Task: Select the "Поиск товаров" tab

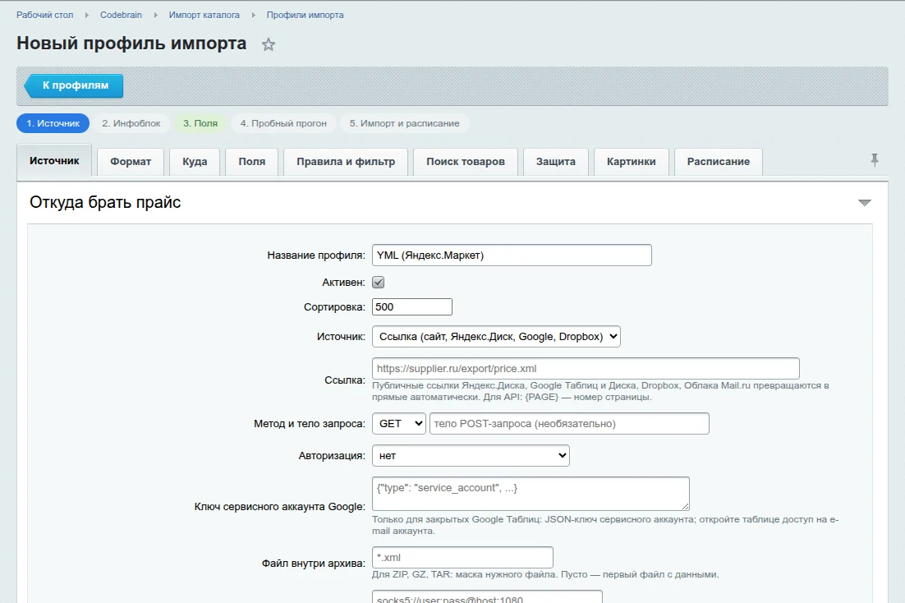Action: pos(466,162)
